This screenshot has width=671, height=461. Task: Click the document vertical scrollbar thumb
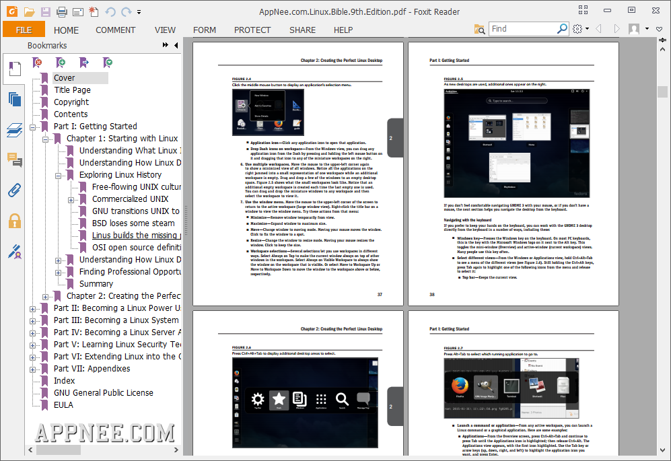(662, 92)
